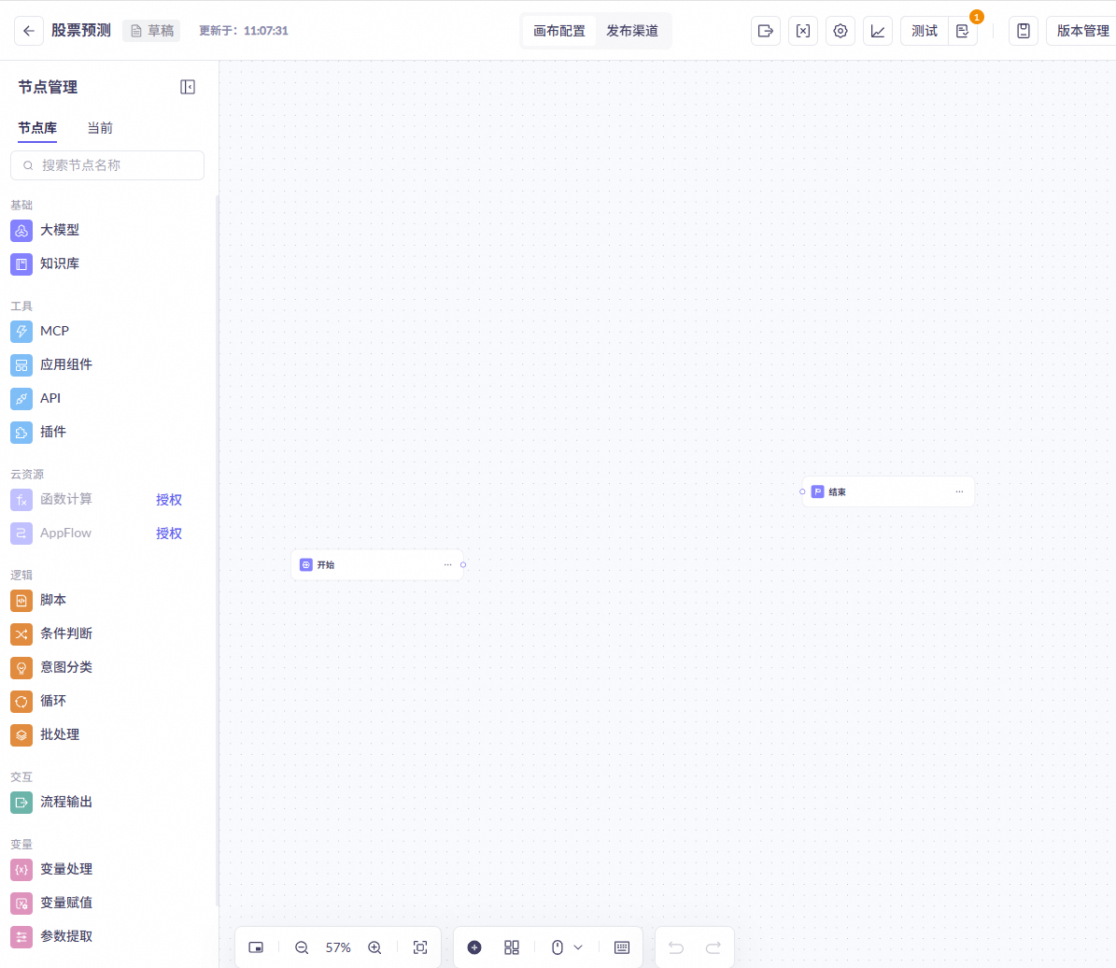Open the 结束 node's more options
The image size is (1116, 968).
click(x=959, y=491)
